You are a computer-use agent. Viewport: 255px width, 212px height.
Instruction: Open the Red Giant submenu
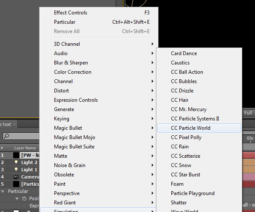click(99, 202)
